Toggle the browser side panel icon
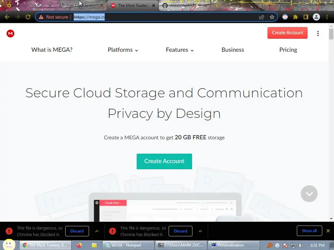Viewport: 334px width, 250px height. 306,17
